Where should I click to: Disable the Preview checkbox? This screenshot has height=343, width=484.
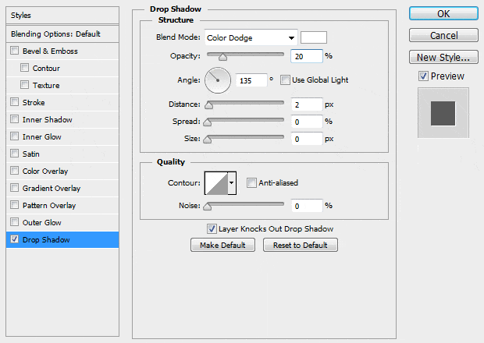click(423, 76)
